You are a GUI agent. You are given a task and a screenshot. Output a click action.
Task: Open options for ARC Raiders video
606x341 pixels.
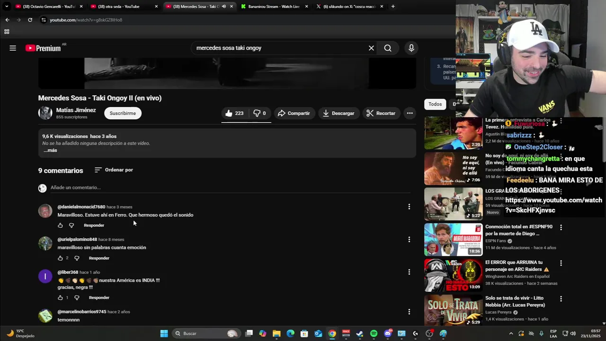pyautogui.click(x=561, y=263)
